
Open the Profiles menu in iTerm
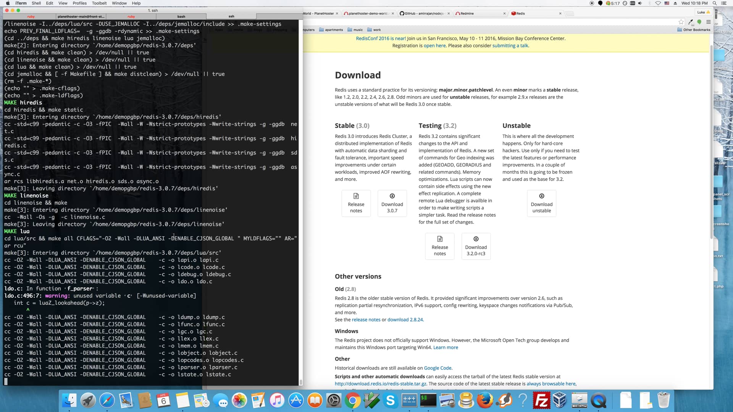pyautogui.click(x=79, y=3)
